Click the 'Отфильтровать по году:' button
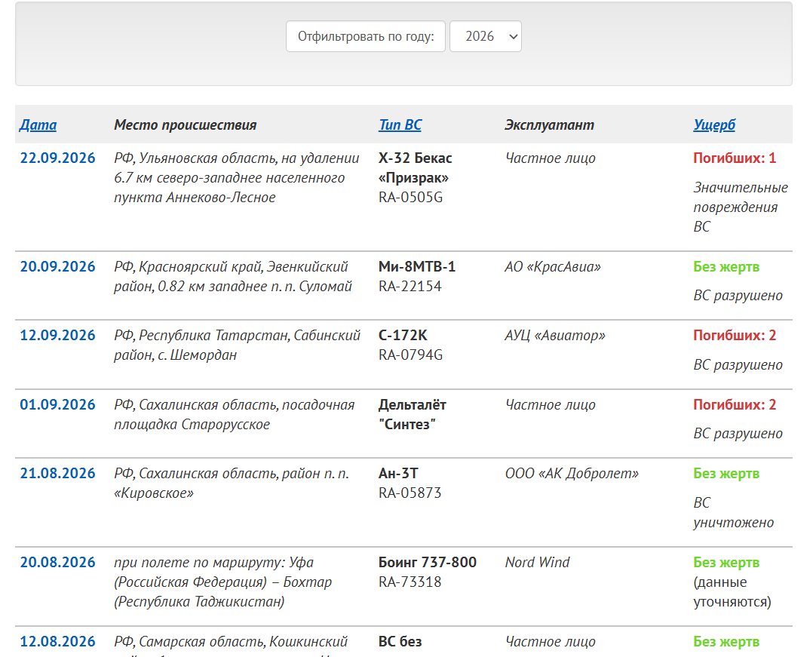The image size is (810, 657). pos(366,36)
